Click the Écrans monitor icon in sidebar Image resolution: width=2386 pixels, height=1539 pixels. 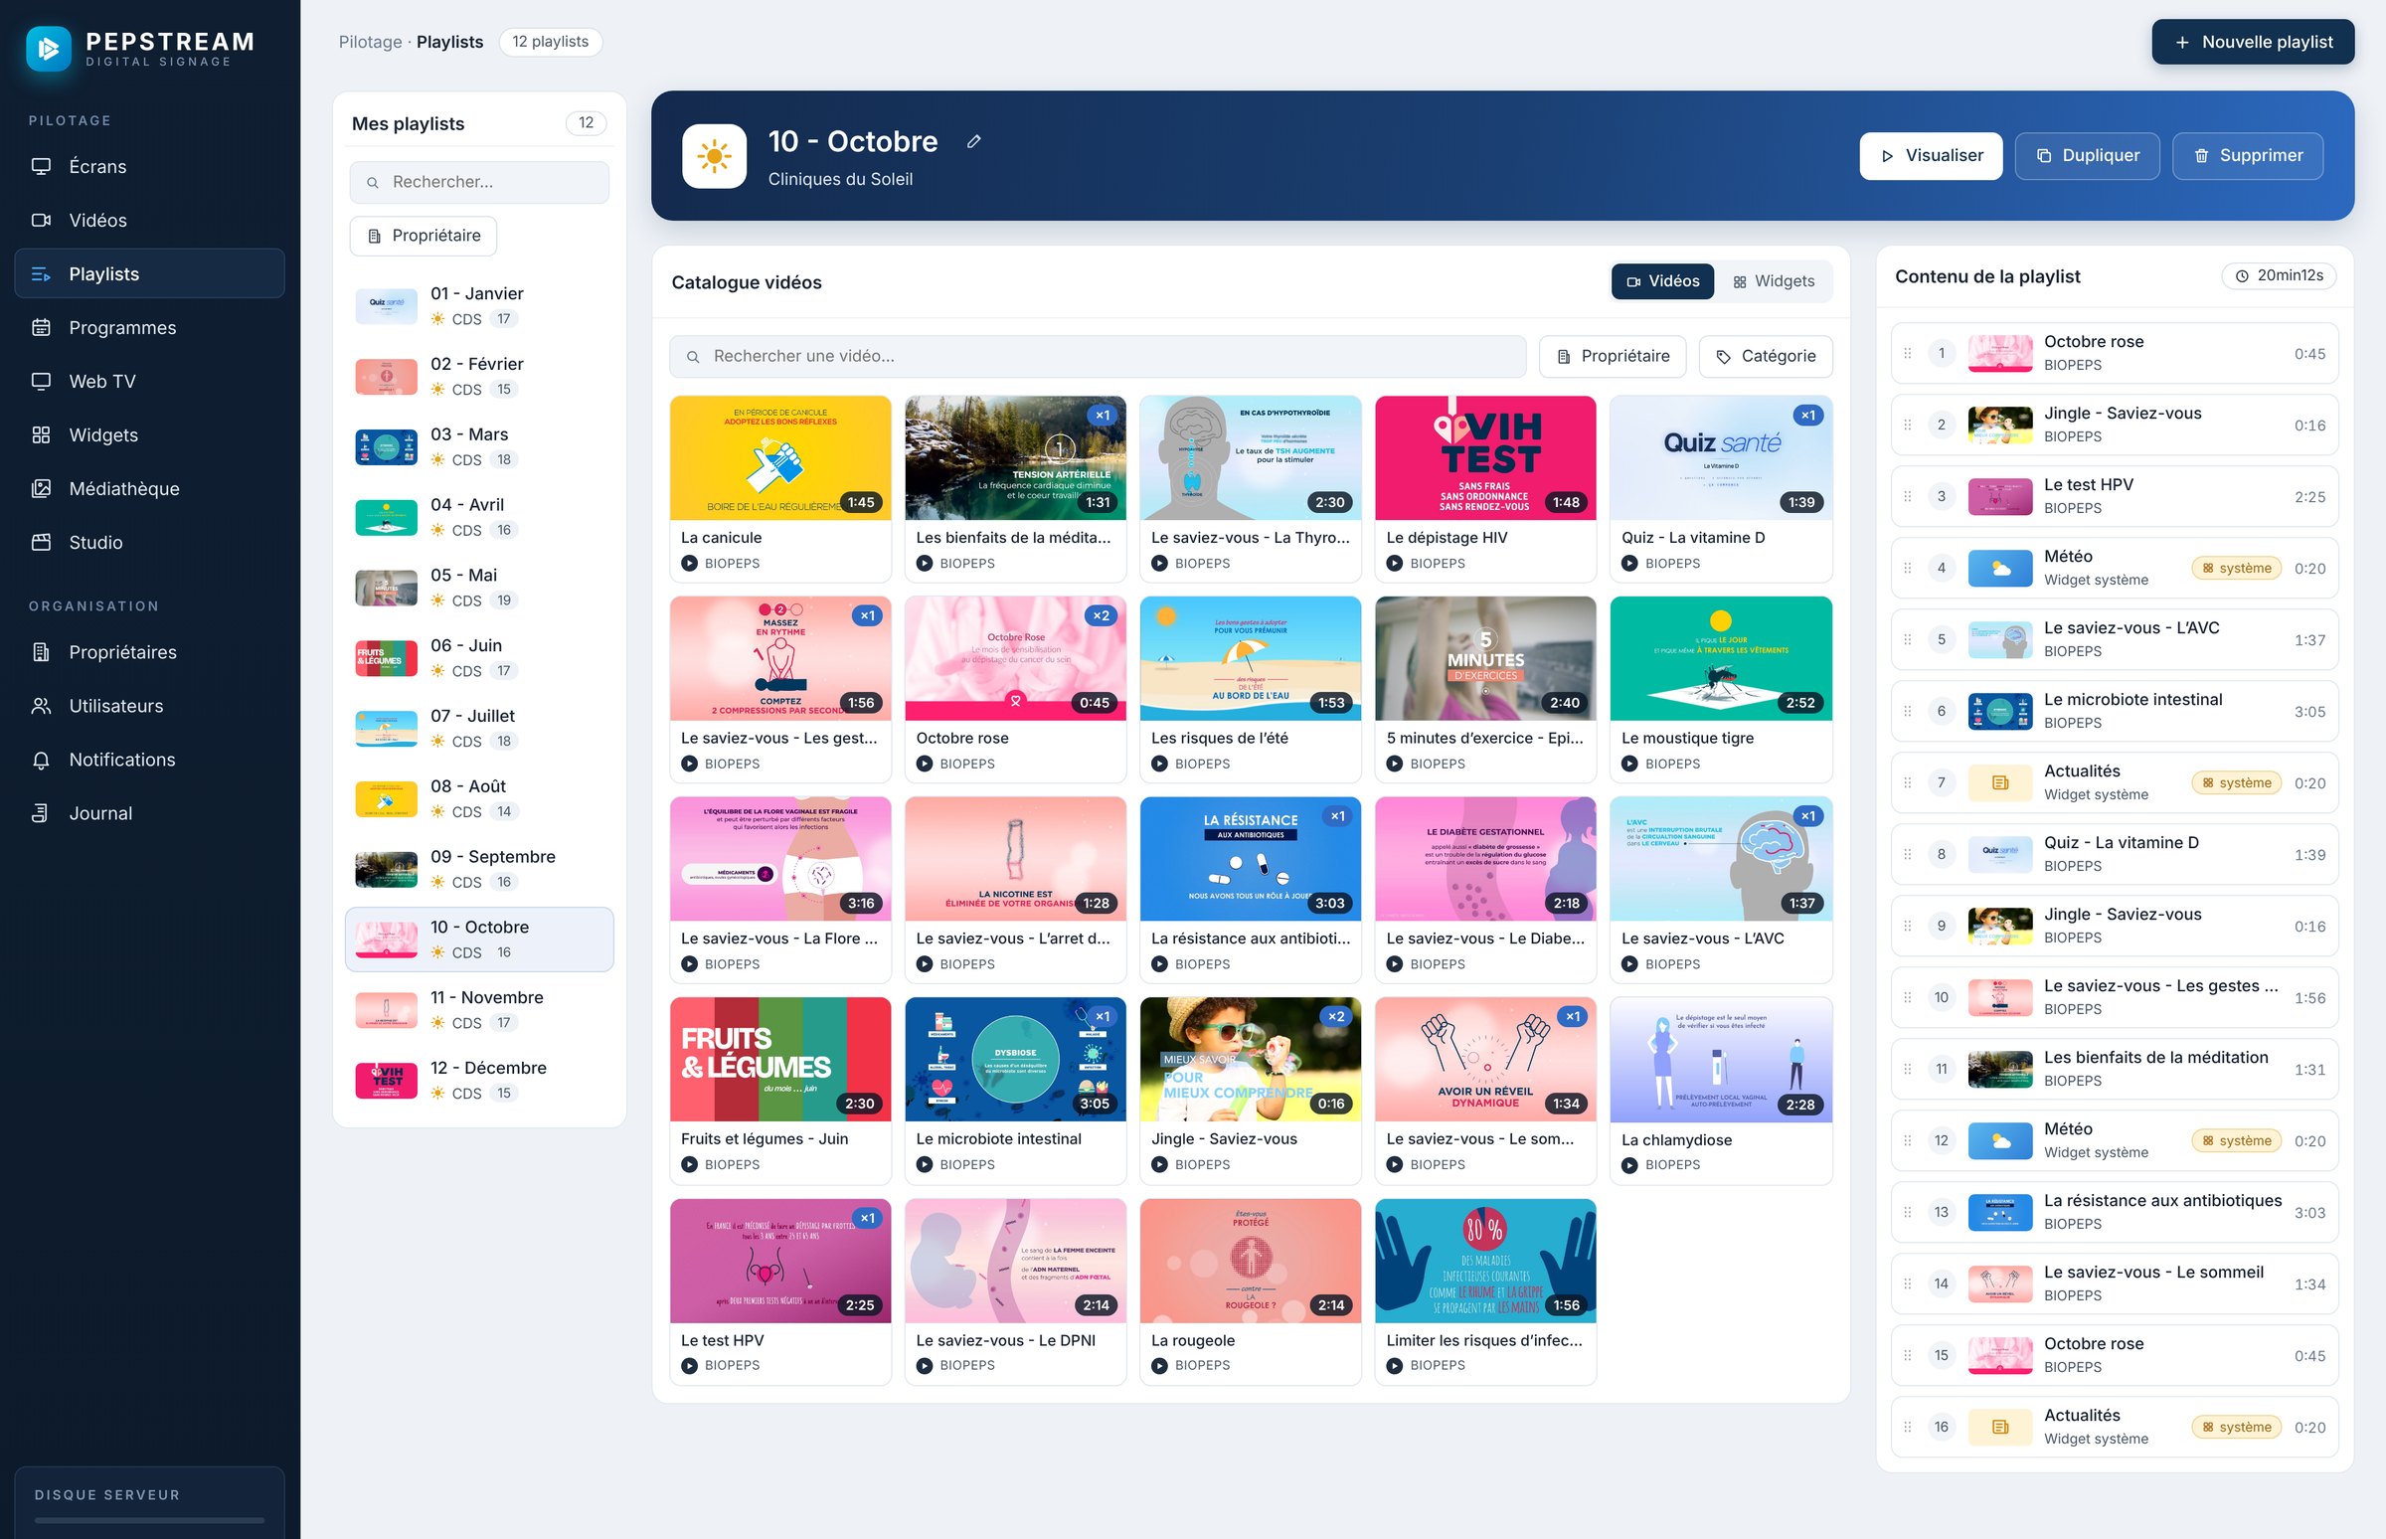coord(41,166)
